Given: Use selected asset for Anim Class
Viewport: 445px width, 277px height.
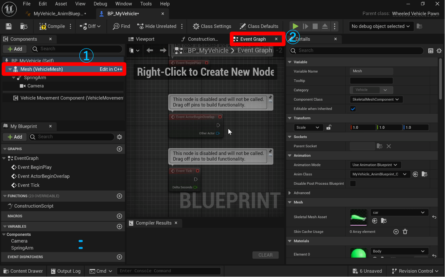Looking at the screenshot, I should [416, 174].
